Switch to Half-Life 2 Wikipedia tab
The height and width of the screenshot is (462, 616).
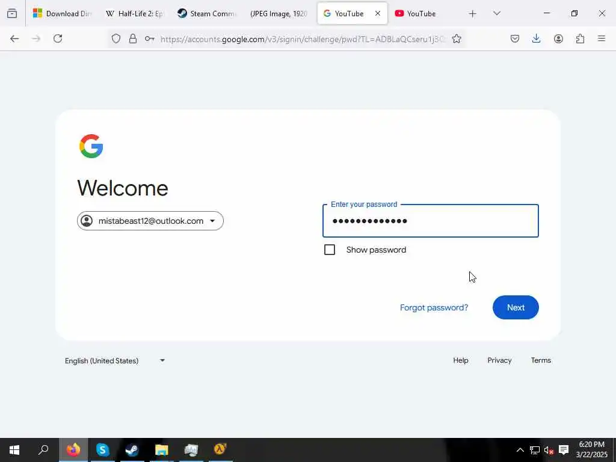tap(134, 14)
